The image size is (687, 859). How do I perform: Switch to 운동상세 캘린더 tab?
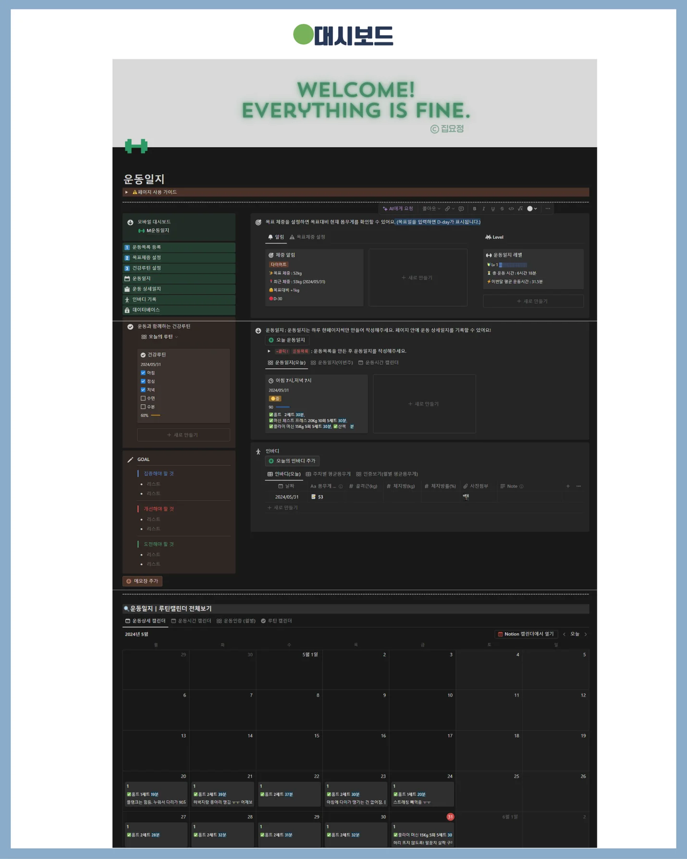pyautogui.click(x=145, y=621)
